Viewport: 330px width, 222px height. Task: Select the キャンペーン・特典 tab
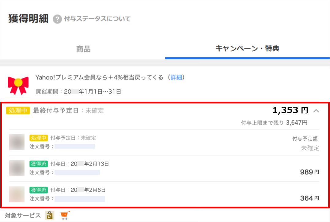click(247, 48)
